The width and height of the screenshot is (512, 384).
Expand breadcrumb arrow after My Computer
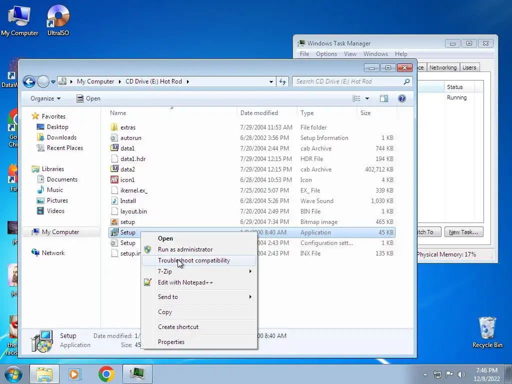(120, 81)
